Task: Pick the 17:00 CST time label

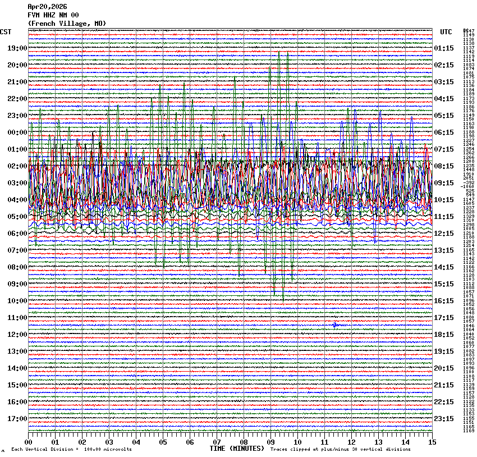Action: click(x=17, y=419)
